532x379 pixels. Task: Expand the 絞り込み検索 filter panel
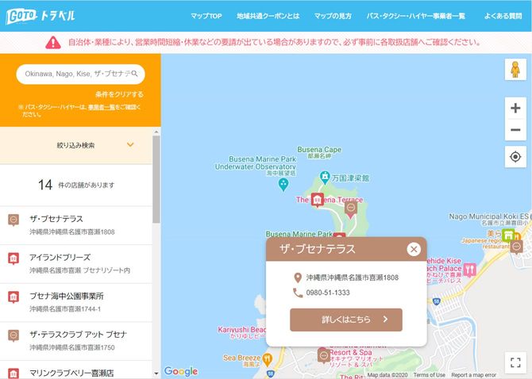76,145
